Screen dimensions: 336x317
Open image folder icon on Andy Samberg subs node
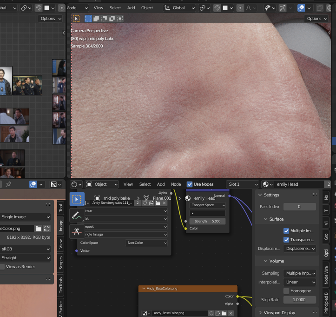coord(158,203)
